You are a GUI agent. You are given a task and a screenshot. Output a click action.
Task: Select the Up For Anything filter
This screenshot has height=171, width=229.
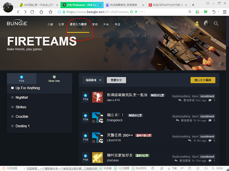tap(40, 88)
